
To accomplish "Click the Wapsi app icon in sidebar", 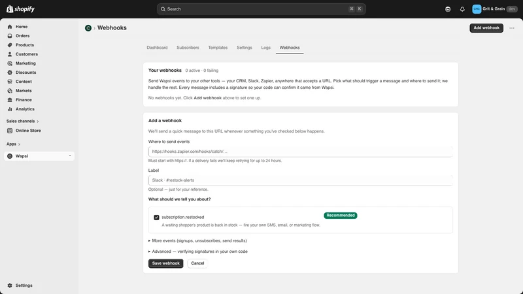I will click(x=10, y=156).
